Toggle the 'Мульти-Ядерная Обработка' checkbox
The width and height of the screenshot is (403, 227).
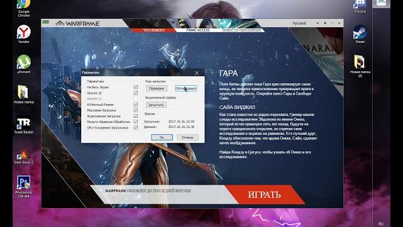coord(136,122)
